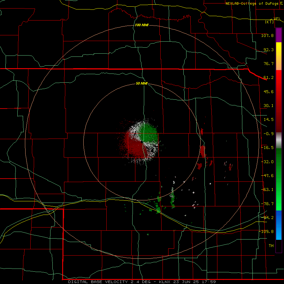Viewport: 284px width, 284px height.
Task: Pick the blue segment of the color bar
Action: 279,225
